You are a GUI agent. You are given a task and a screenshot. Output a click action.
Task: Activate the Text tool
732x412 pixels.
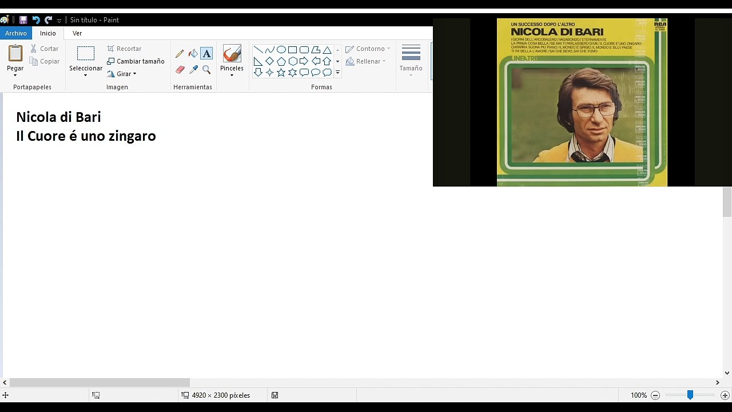(x=206, y=54)
